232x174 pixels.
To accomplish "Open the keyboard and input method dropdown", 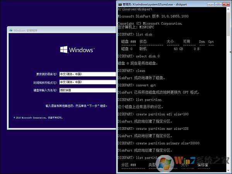I will pyautogui.click(x=88, y=90).
